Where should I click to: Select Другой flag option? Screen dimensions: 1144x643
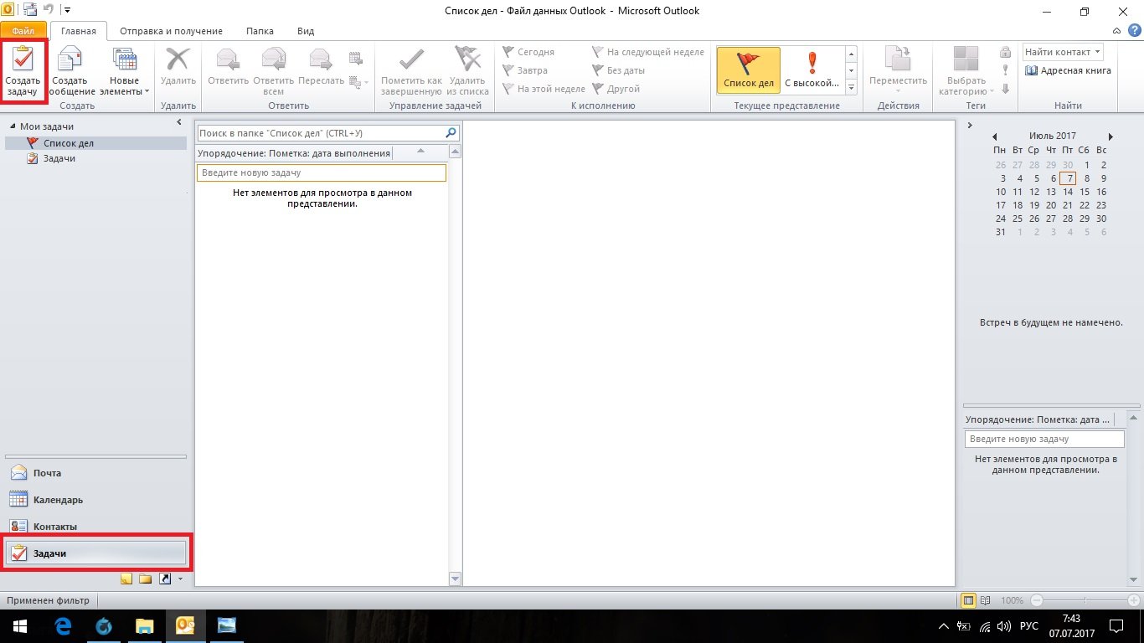click(616, 89)
